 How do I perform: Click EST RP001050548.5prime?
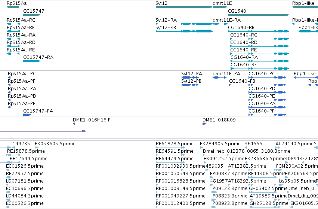(157, 177)
